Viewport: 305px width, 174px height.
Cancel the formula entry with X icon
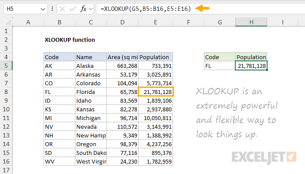click(62, 9)
